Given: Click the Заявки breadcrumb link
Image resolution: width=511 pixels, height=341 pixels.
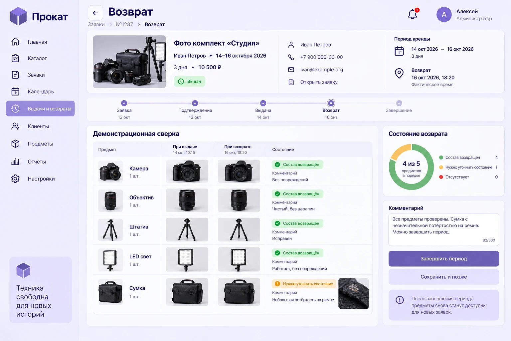Looking at the screenshot, I should click(96, 24).
